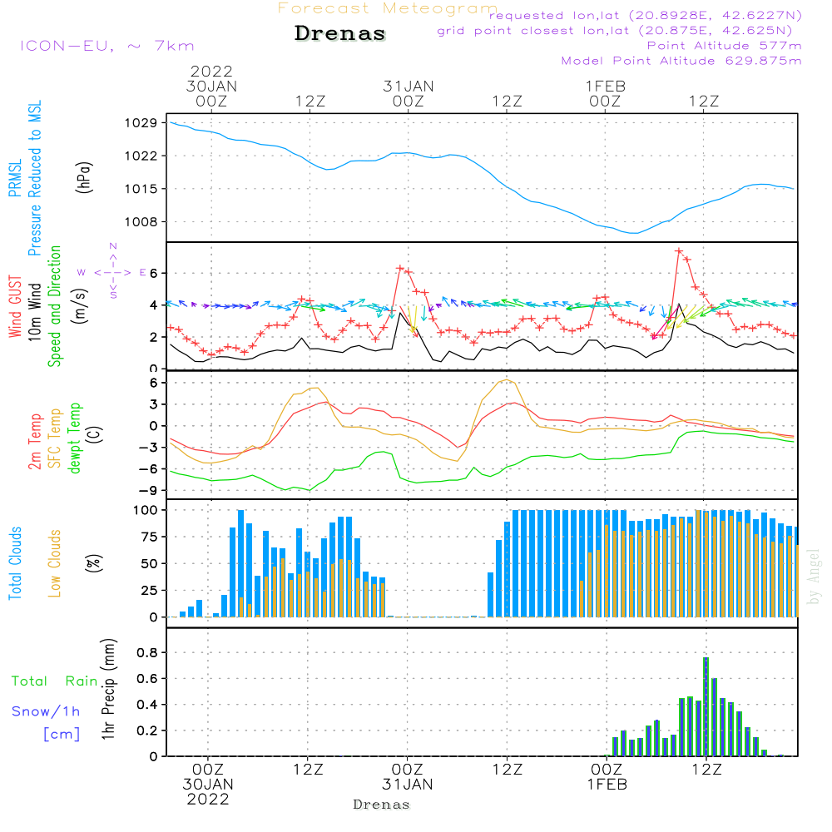The width and height of the screenshot is (832, 832).
Task: Click the Total Clouds axis label
Action: point(15,562)
